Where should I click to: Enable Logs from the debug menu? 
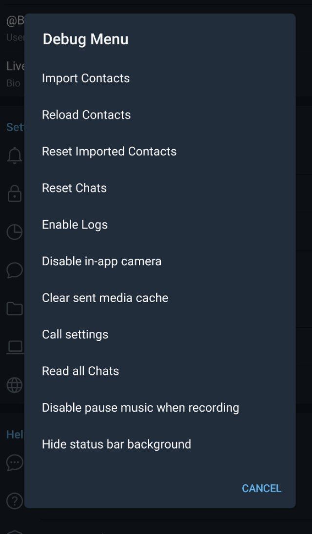75,225
